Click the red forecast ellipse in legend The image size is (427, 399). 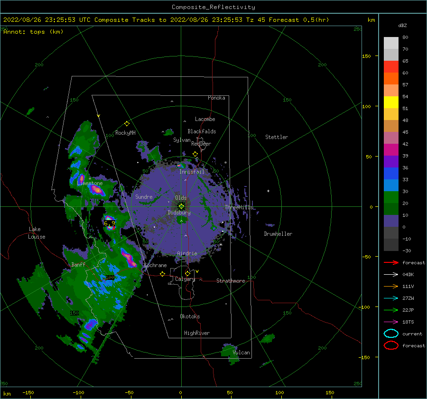(x=391, y=345)
